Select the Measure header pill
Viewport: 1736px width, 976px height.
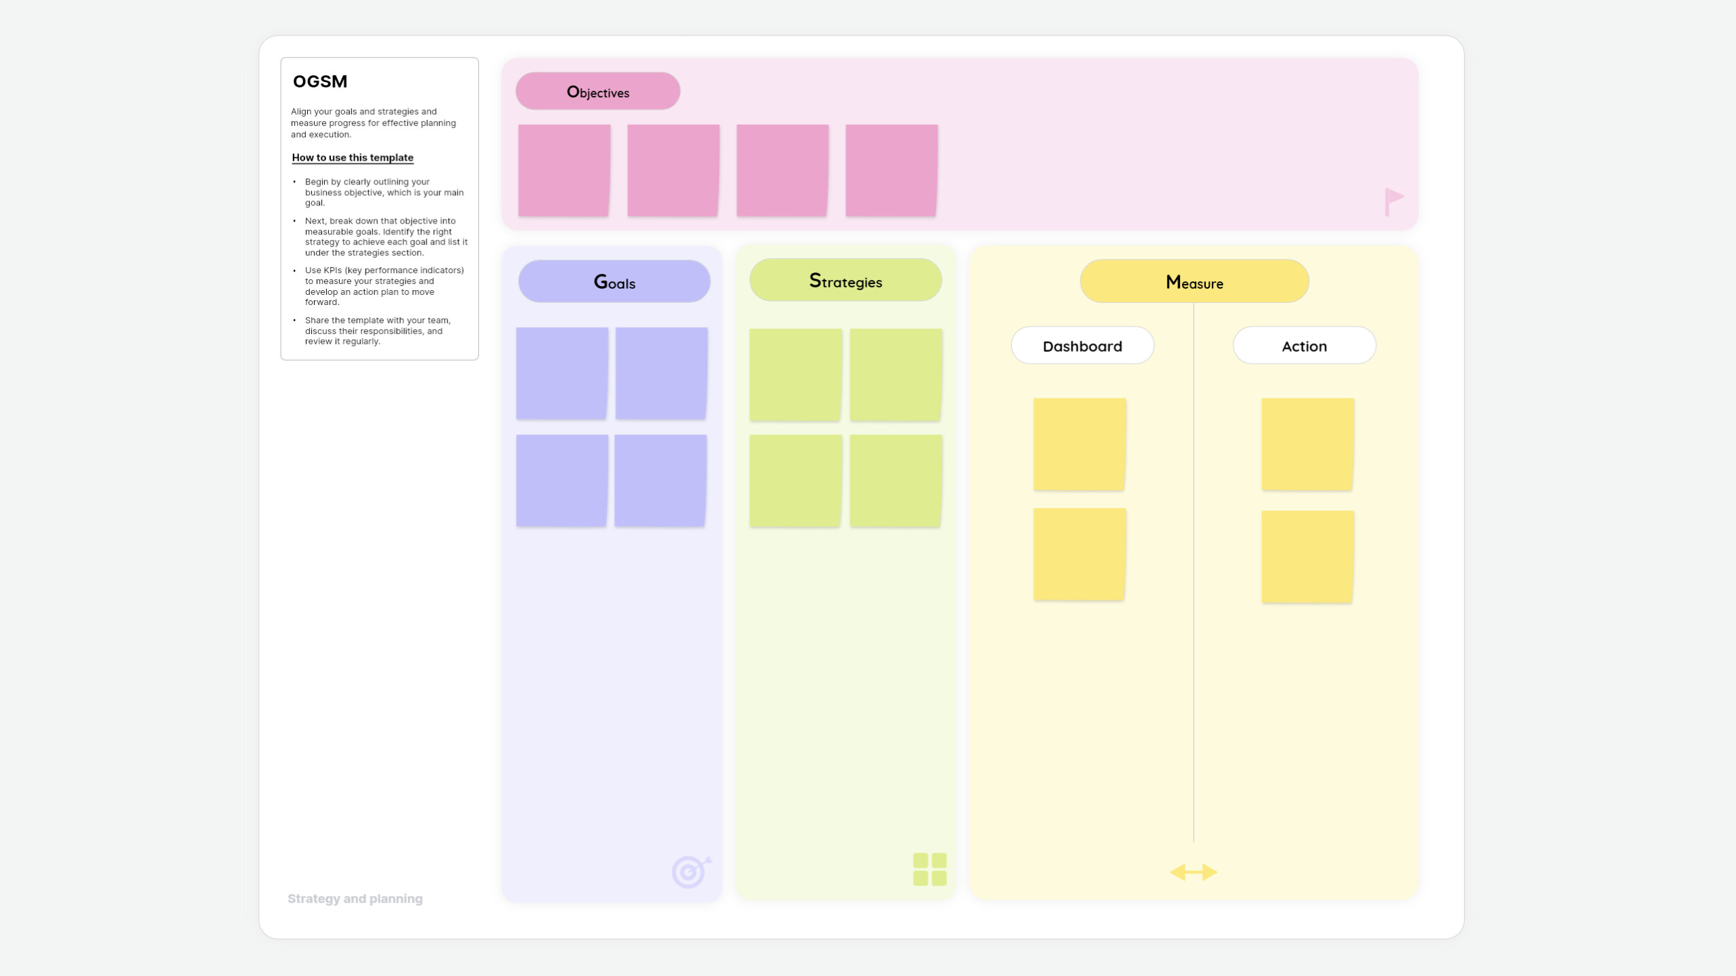coord(1193,281)
